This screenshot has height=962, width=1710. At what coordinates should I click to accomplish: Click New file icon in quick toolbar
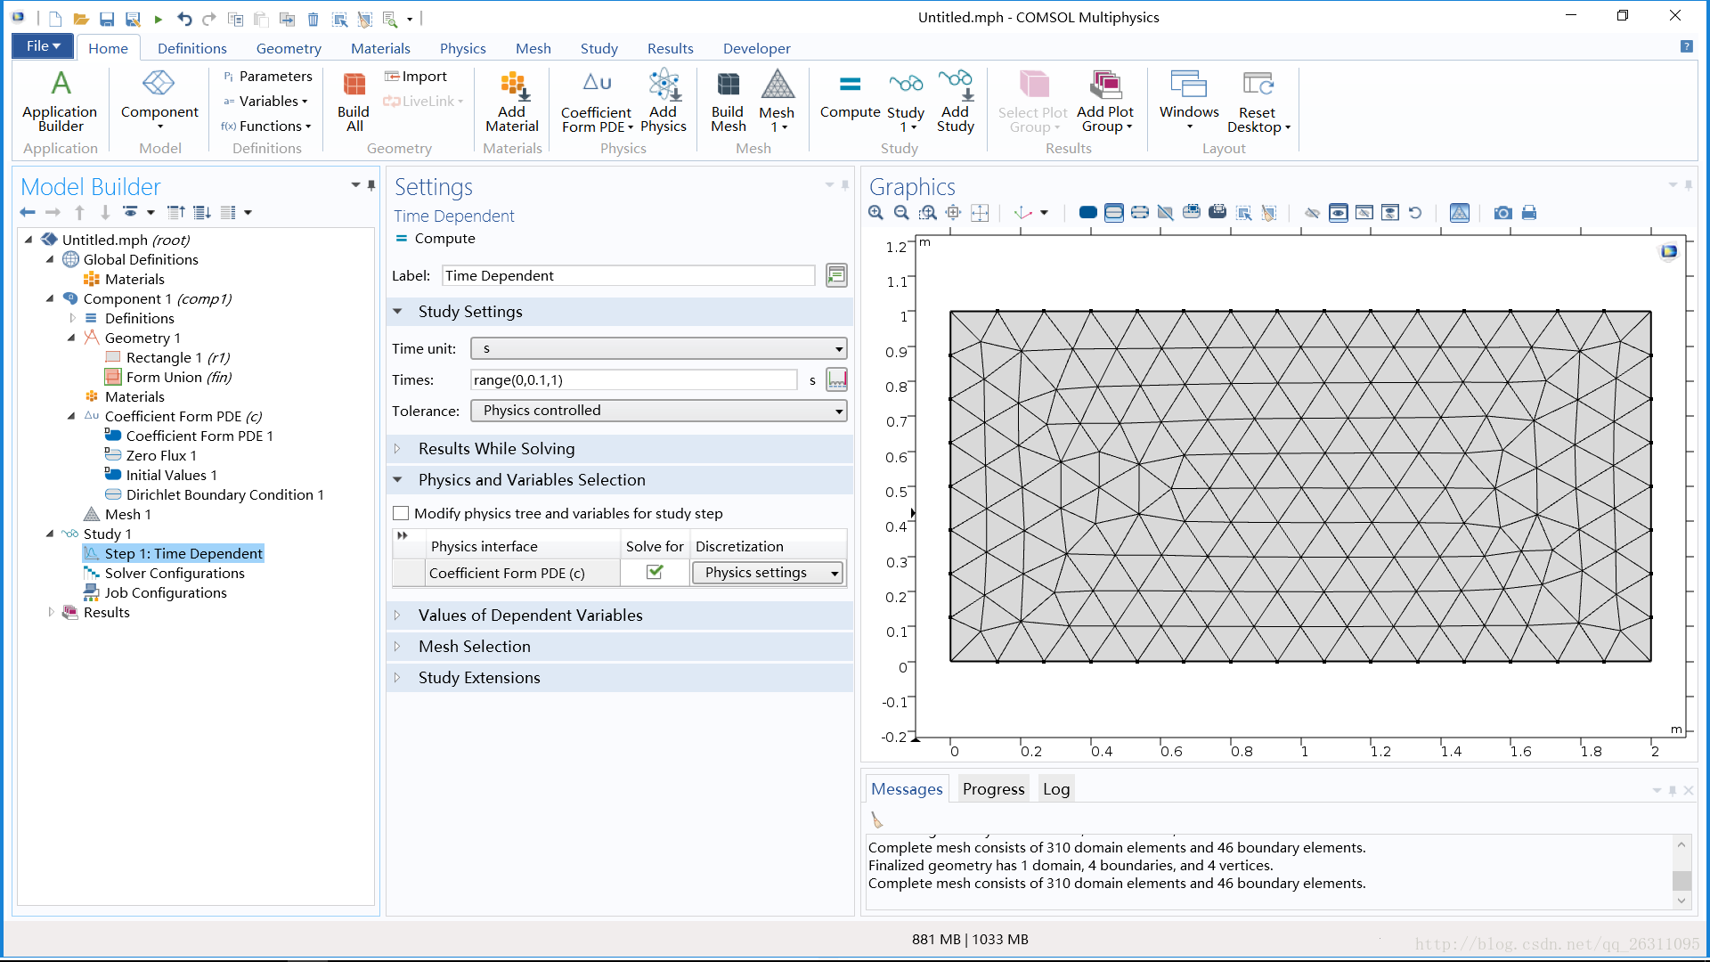point(55,18)
